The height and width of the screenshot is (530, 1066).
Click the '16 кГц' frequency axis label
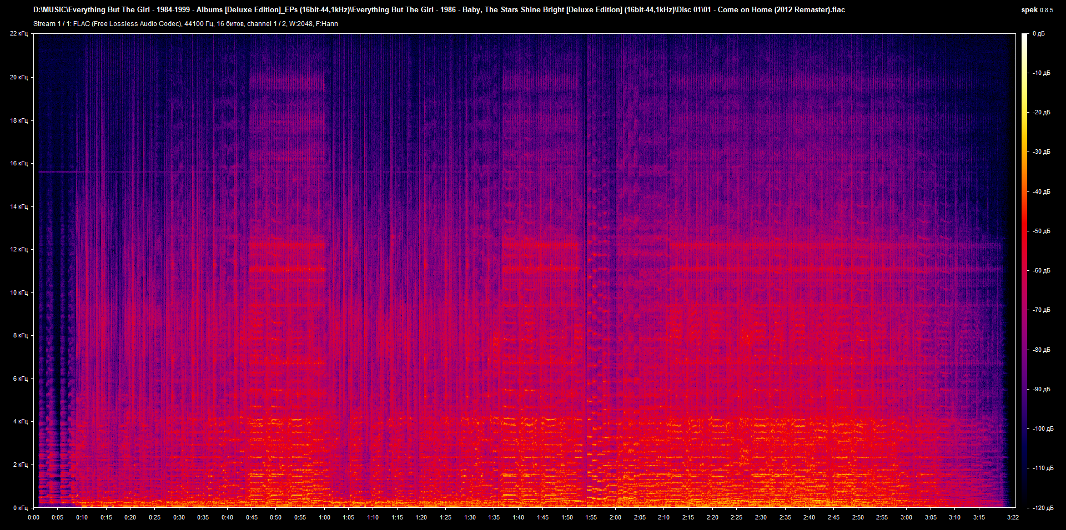[19, 163]
